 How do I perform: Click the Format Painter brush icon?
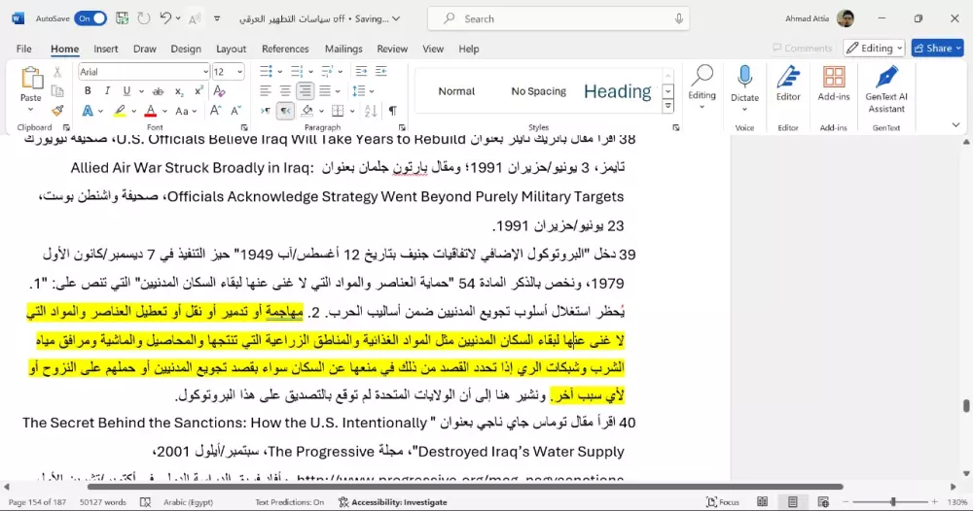[x=57, y=111]
